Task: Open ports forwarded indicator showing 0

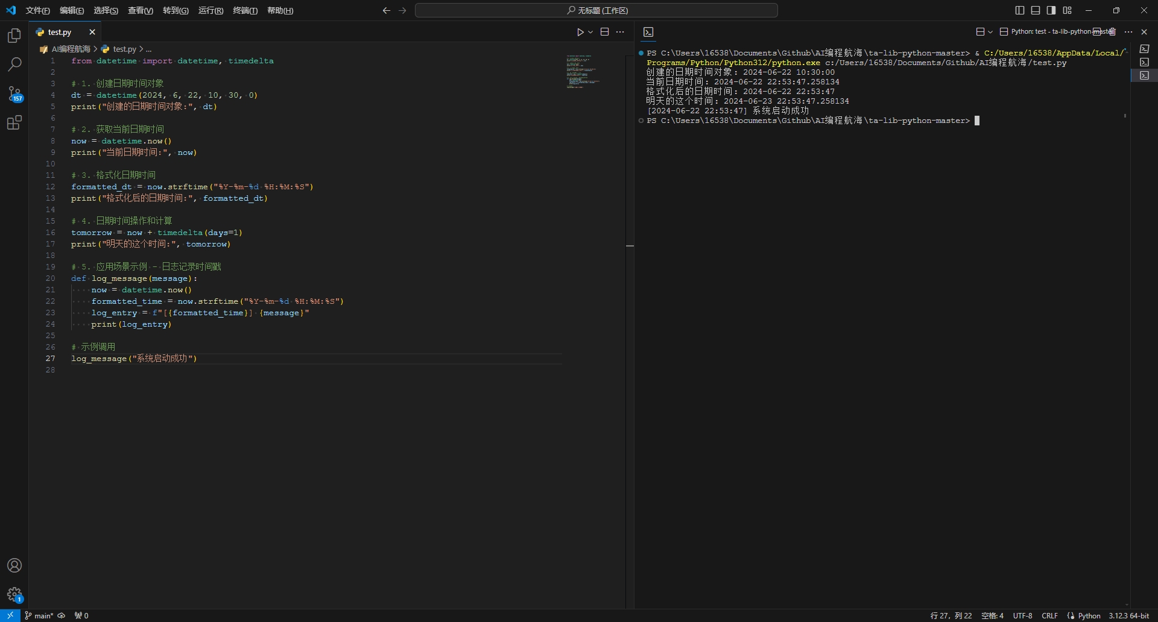Action: (81, 615)
